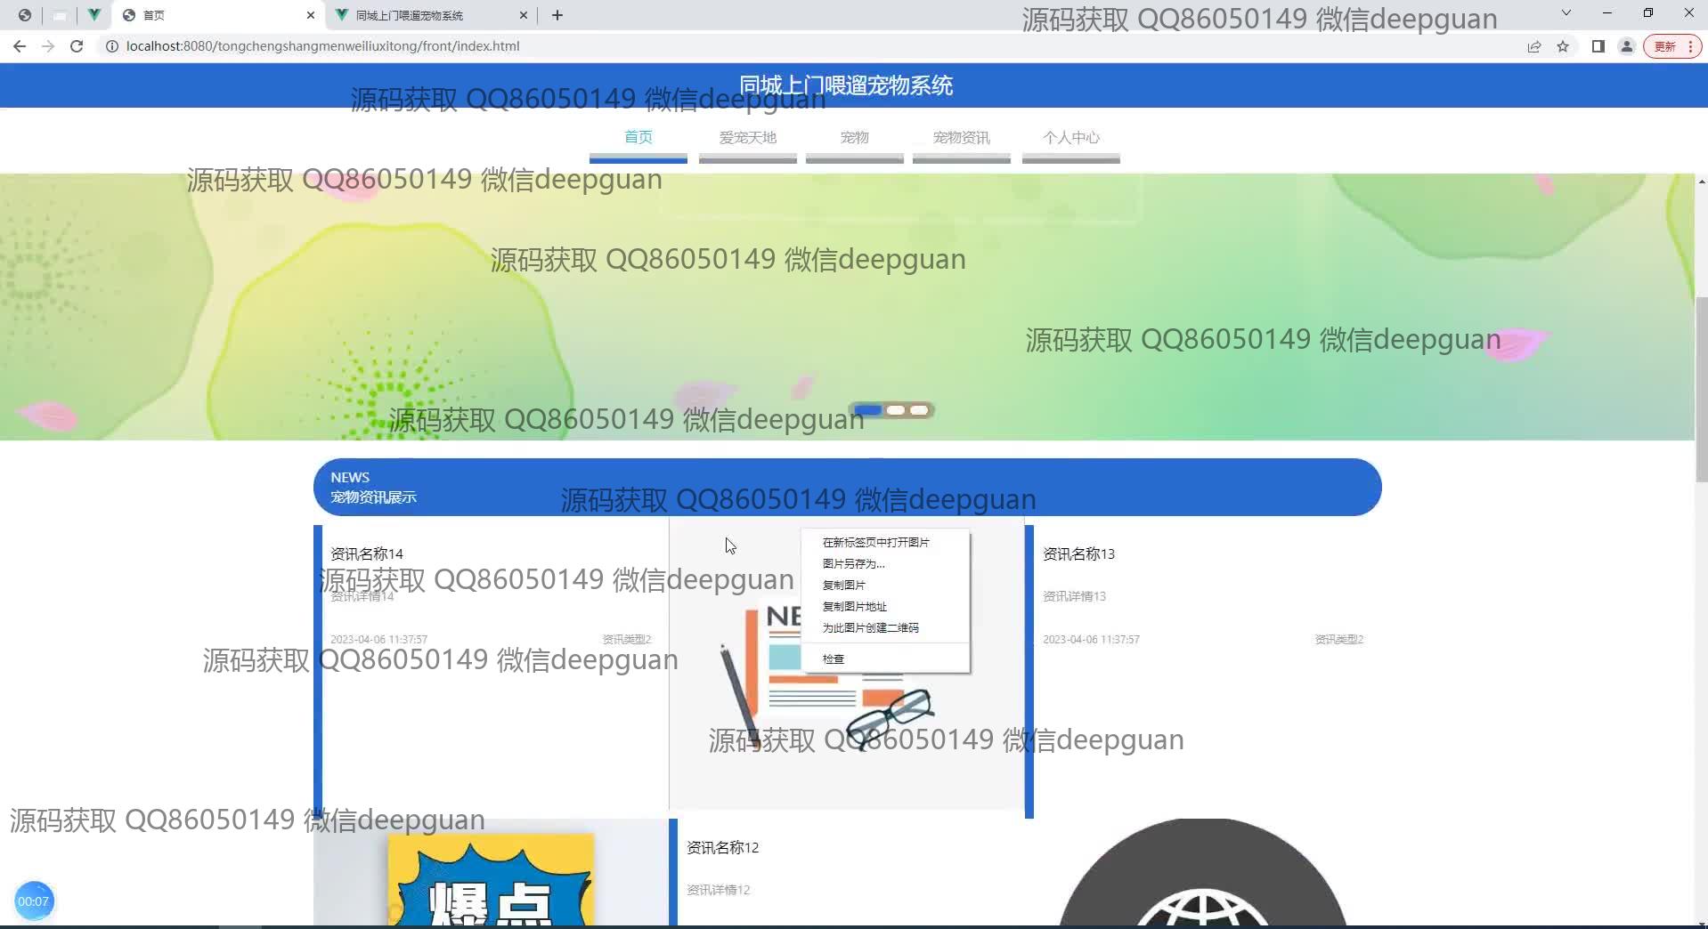
Task: Open news item 资讯名称14
Action: coord(367,553)
